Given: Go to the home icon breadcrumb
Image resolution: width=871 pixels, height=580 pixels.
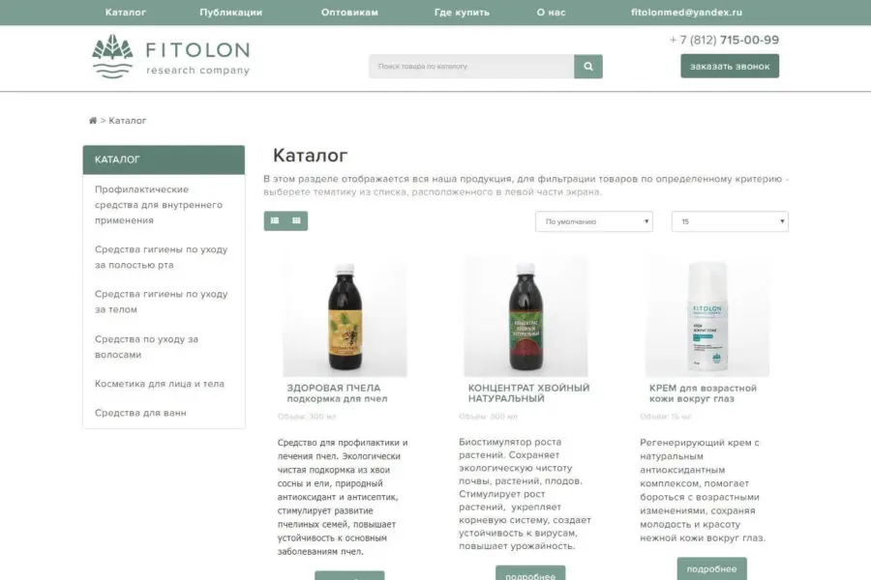Looking at the screenshot, I should pos(93,121).
